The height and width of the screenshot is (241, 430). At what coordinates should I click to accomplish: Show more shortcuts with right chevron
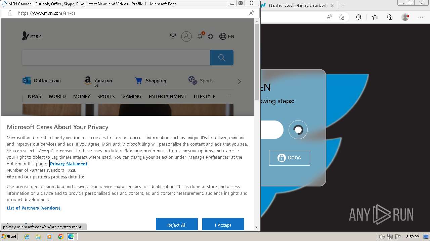click(239, 81)
